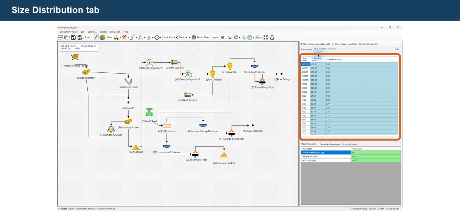Viewport: 460px width, 213px height.
Task: Select the Whiten Crusher unit icon
Action: point(111,129)
